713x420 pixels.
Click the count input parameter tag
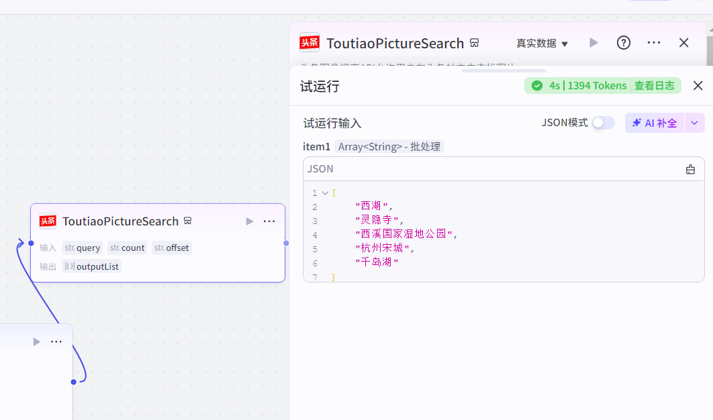click(128, 248)
